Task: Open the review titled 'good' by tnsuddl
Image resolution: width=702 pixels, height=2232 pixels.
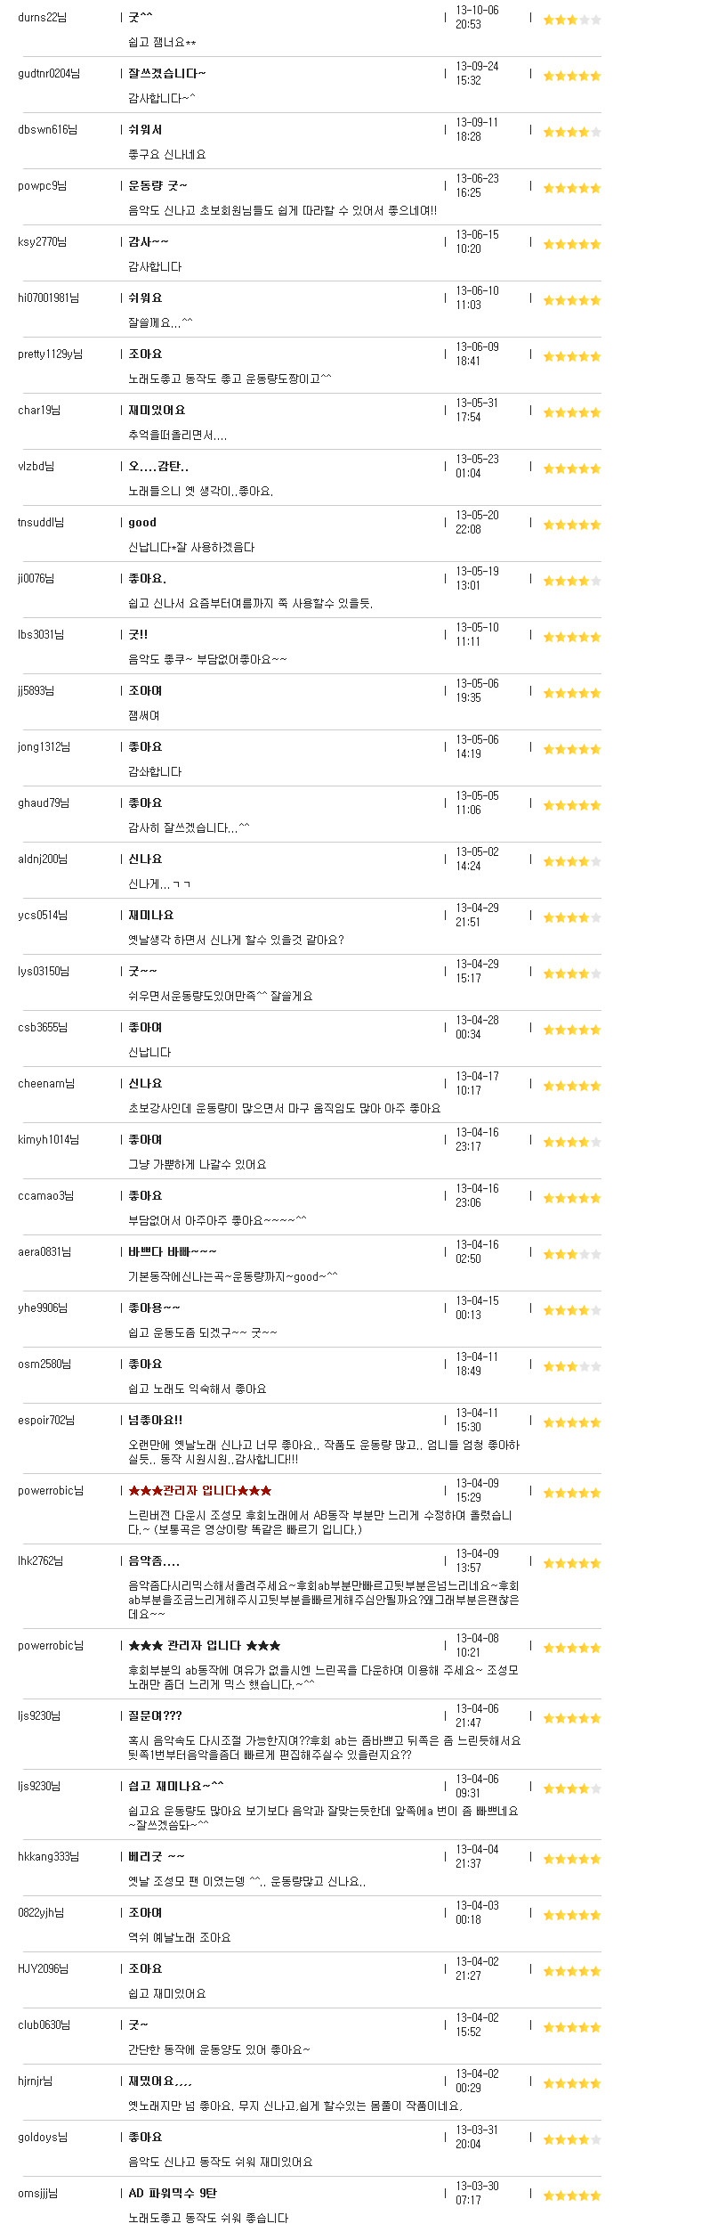Action: 142,523
